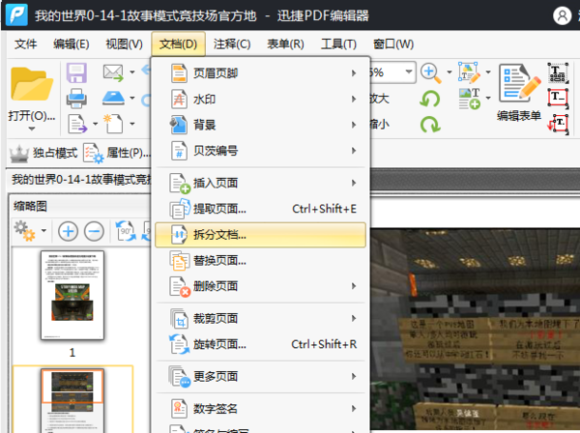Open the 数字签名 submenu
This screenshot has height=433, width=580.
(x=260, y=409)
